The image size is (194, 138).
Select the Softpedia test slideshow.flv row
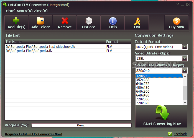click(68, 47)
